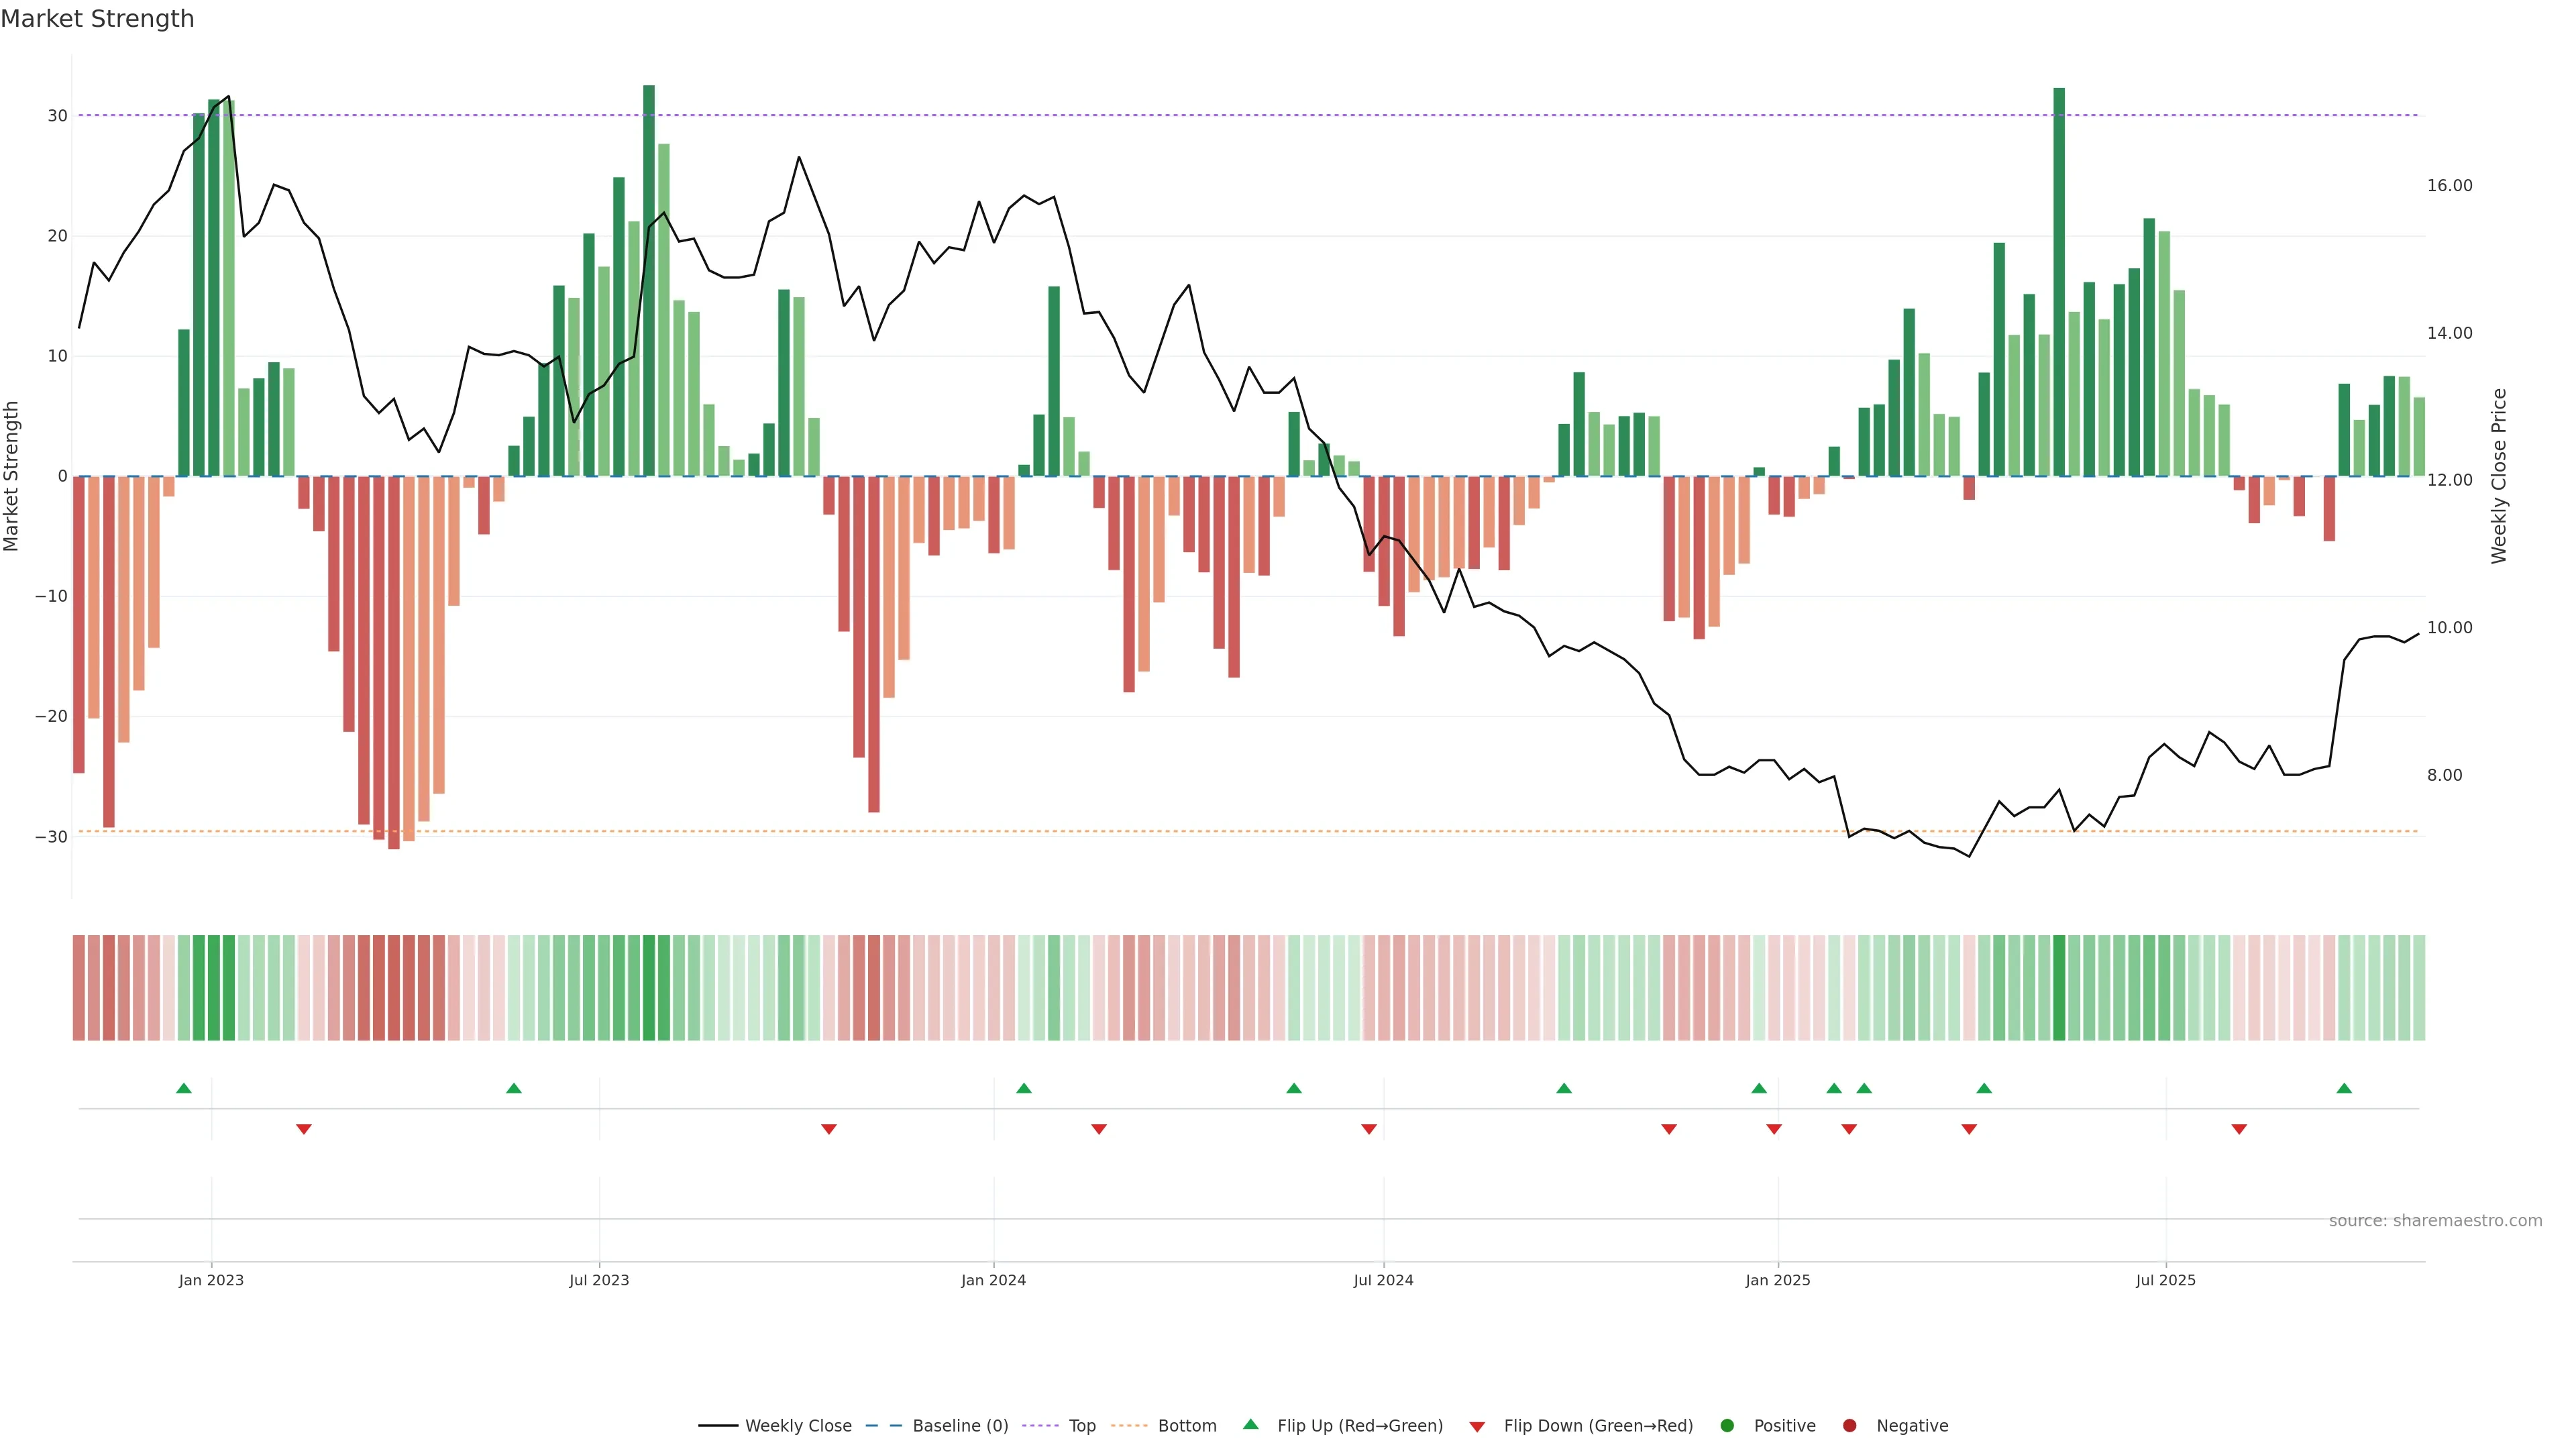Image resolution: width=2576 pixels, height=1449 pixels.
Task: Click the darkest green heatmap cell before Jul 2025
Action: [x=2059, y=987]
